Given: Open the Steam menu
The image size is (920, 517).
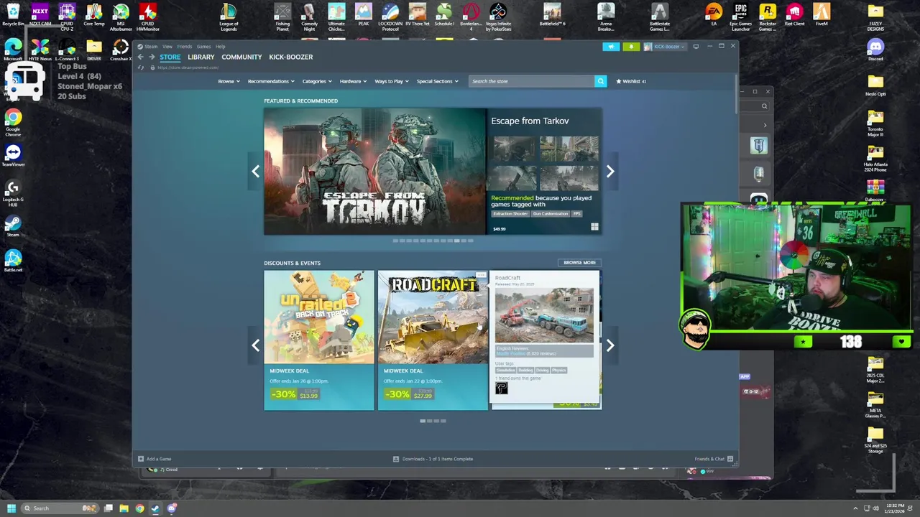Looking at the screenshot, I should [x=151, y=47].
